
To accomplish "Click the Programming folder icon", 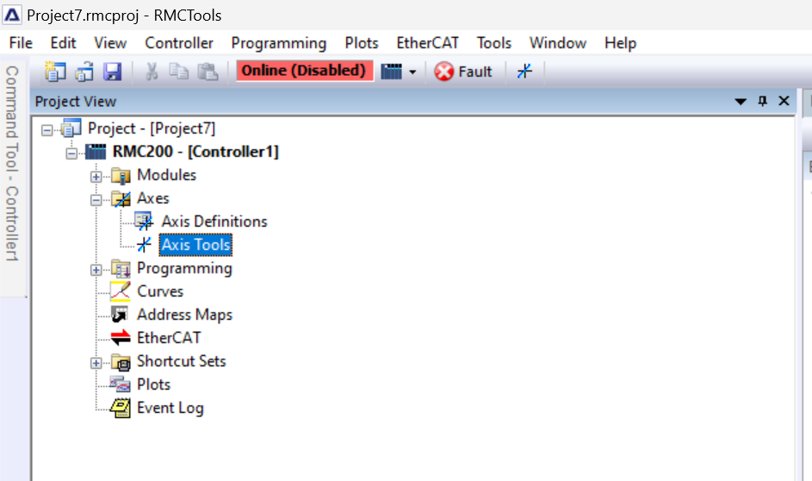I will [121, 268].
